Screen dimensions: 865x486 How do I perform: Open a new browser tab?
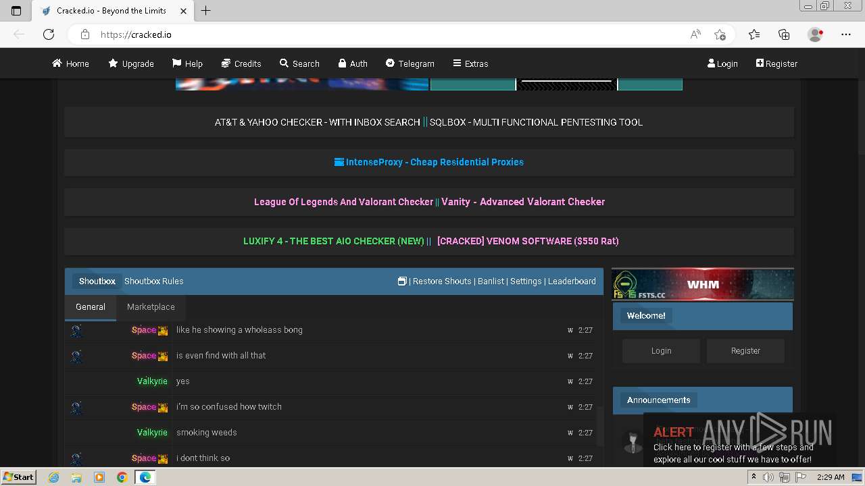[x=206, y=11]
